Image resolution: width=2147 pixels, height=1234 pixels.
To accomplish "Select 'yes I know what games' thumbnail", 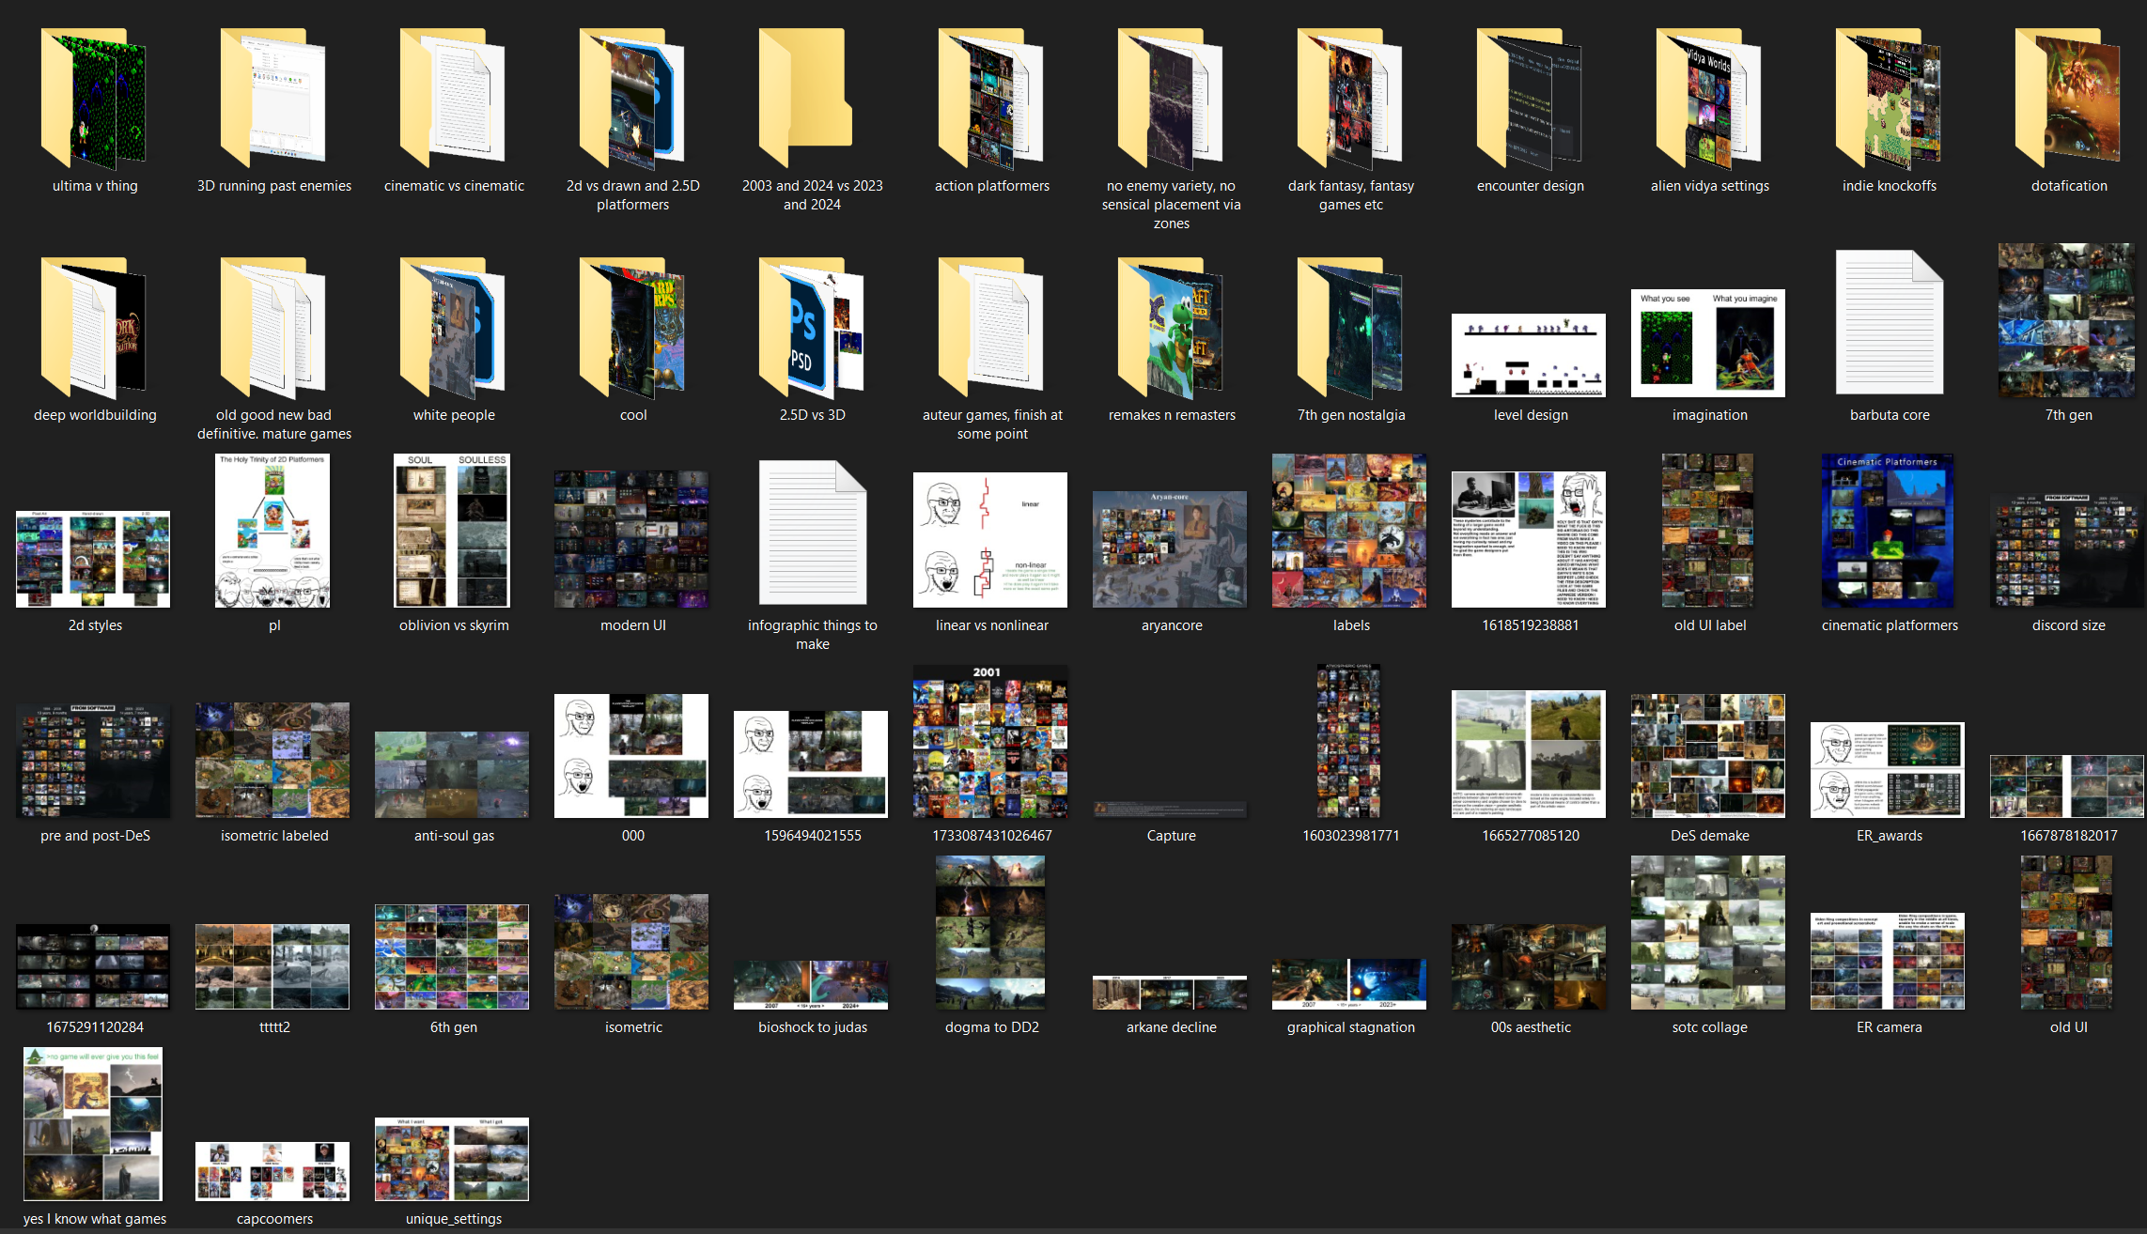I will [93, 1124].
